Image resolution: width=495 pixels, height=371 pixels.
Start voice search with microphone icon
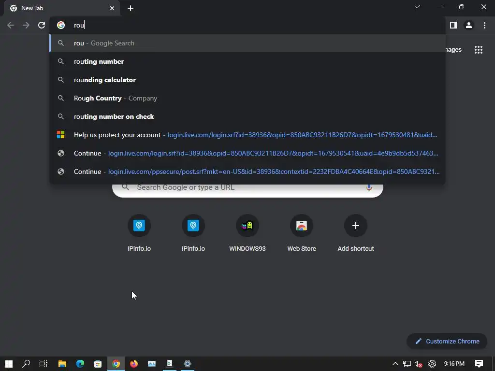click(x=369, y=188)
